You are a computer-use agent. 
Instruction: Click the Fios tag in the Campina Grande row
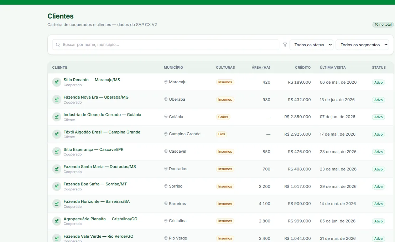point(222,134)
